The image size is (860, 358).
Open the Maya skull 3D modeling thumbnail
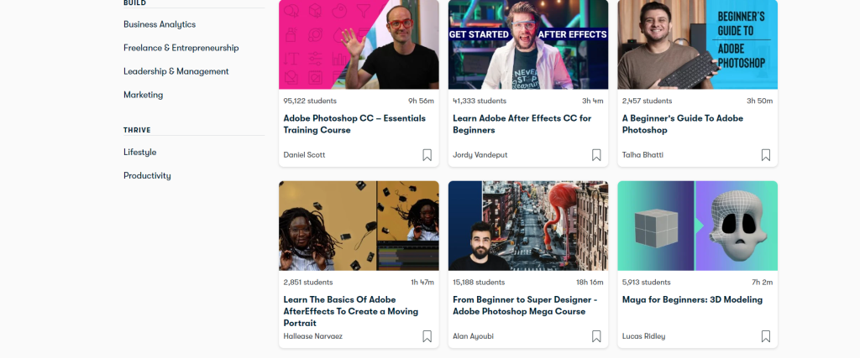pos(698,226)
